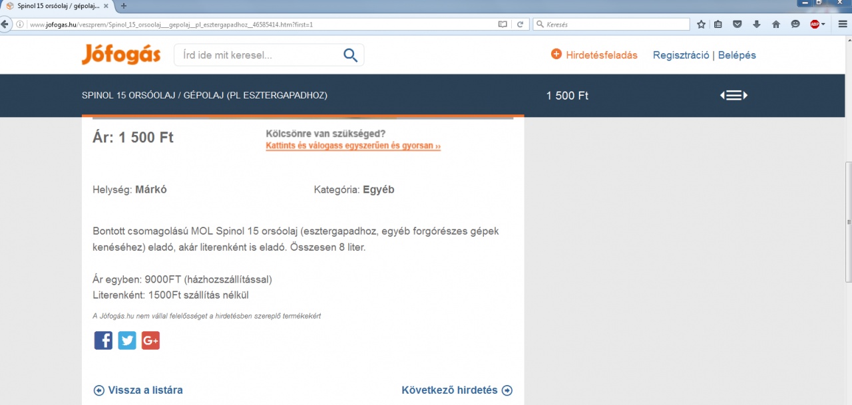Click the magnifier icon in Jófogás search

pos(350,55)
